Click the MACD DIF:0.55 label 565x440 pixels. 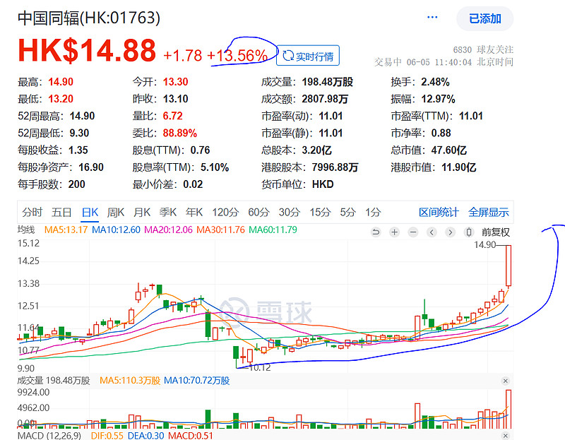[x=107, y=436]
